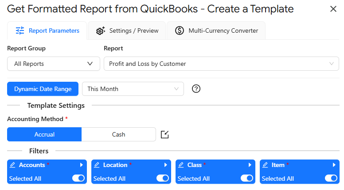Click the Class filter label

coord(194,165)
